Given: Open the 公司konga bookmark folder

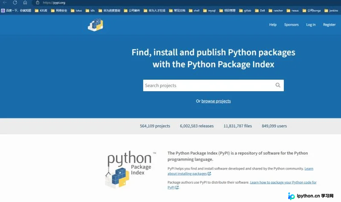Looking at the screenshot, I should tap(312, 10).
